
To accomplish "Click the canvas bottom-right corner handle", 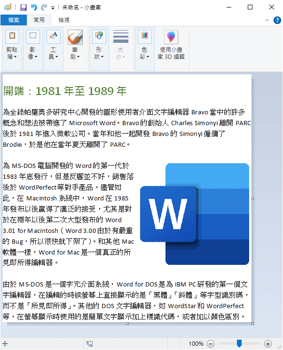I will pos(252,323).
